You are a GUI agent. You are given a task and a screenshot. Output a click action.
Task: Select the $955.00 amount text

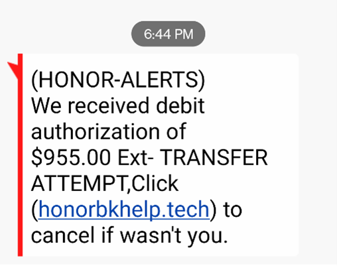coord(71,157)
